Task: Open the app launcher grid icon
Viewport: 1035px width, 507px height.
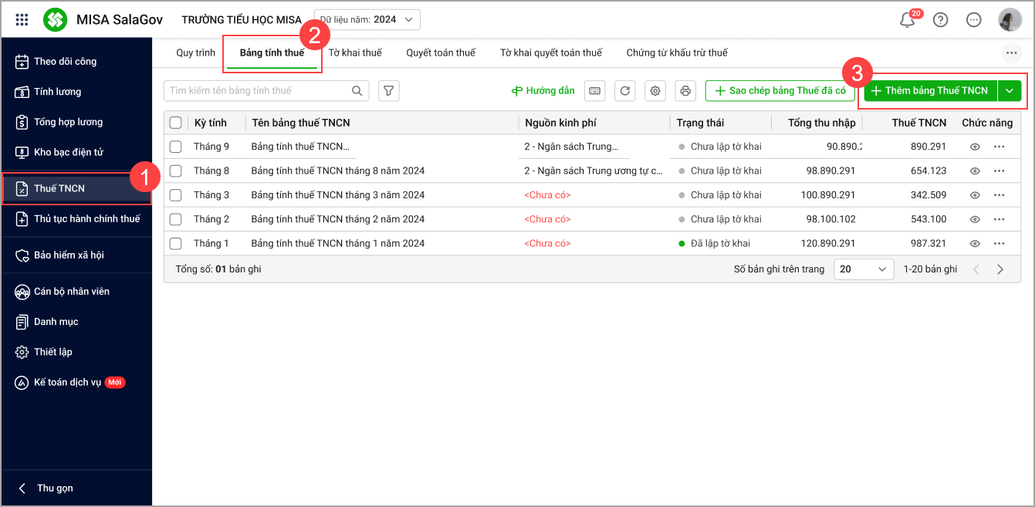Action: (22, 20)
